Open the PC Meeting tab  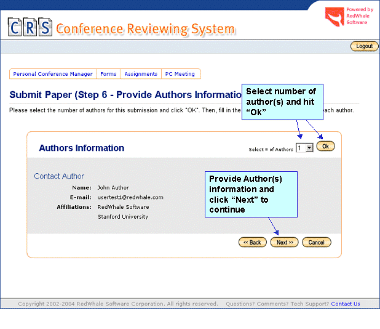coord(180,74)
